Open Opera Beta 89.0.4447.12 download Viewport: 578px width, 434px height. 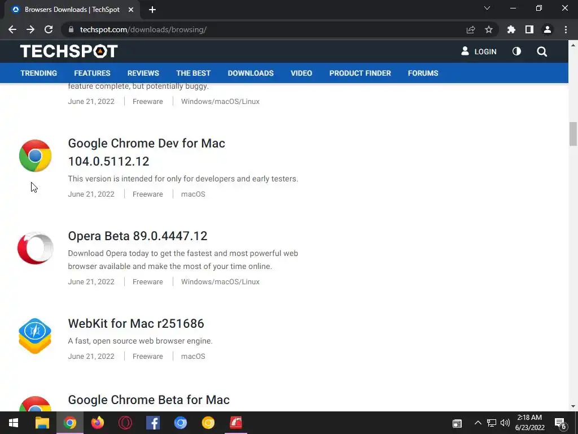(x=138, y=236)
